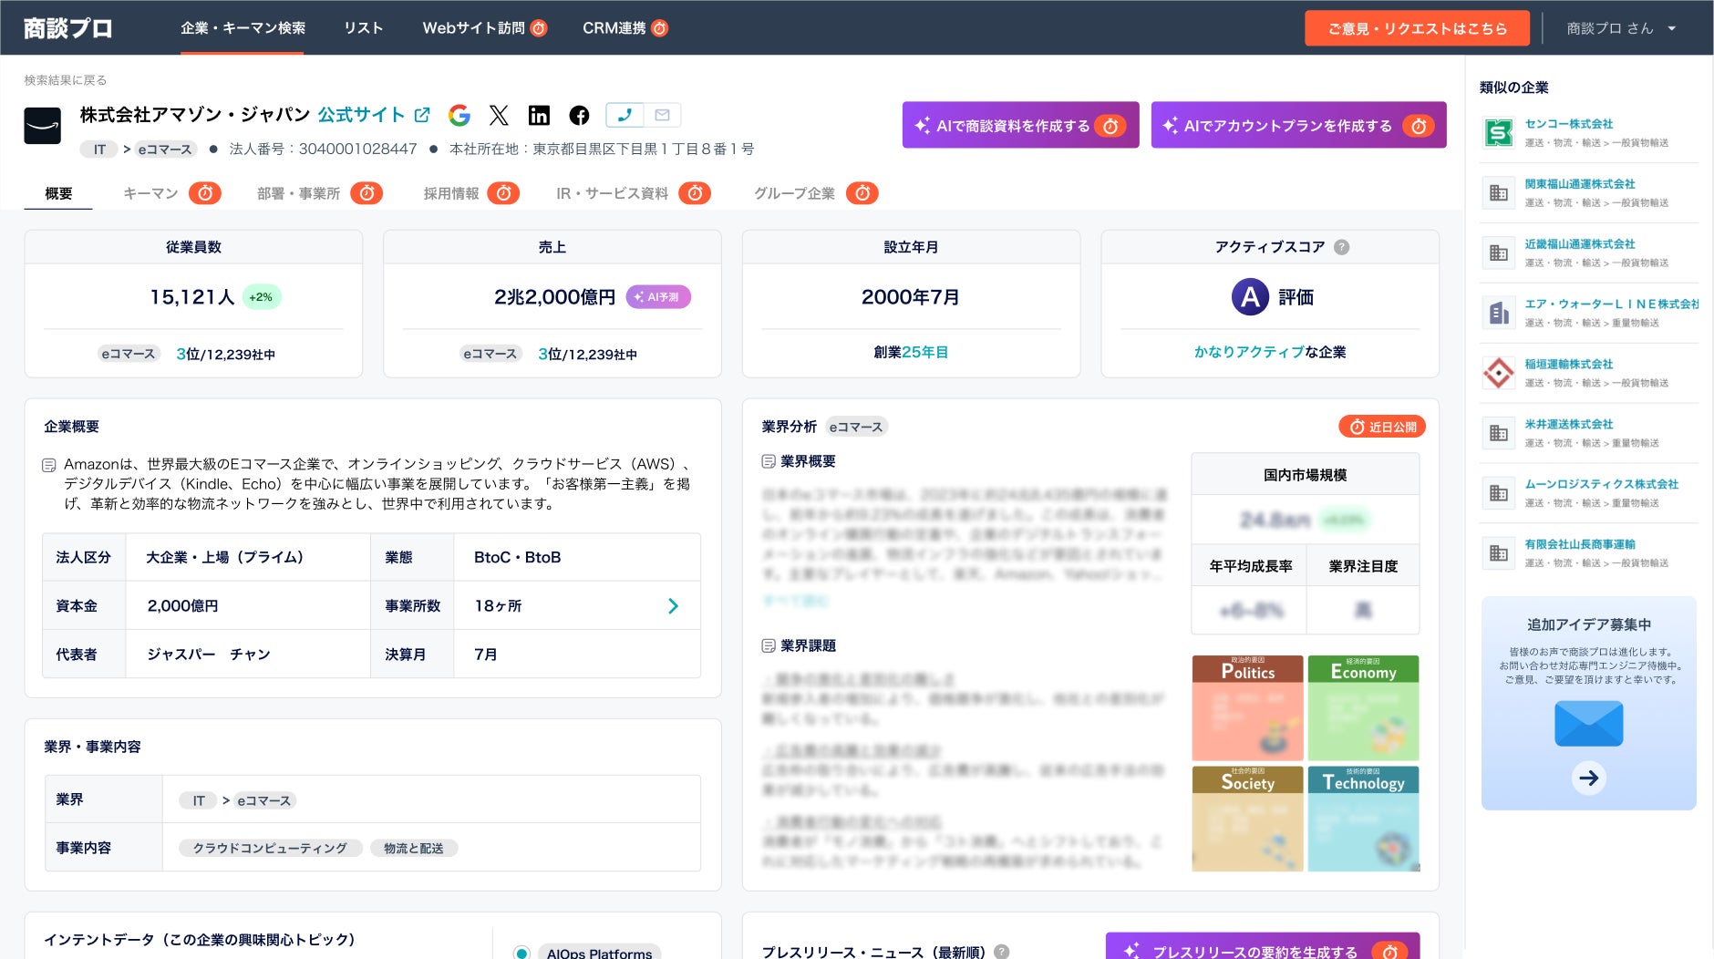Click the timer icon on Webサイト訪問
Viewport: 1714px width, 959px height.
coord(539,28)
